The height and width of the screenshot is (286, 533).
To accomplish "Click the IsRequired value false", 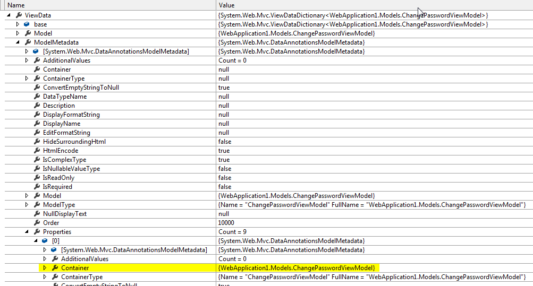I will click(x=225, y=187).
